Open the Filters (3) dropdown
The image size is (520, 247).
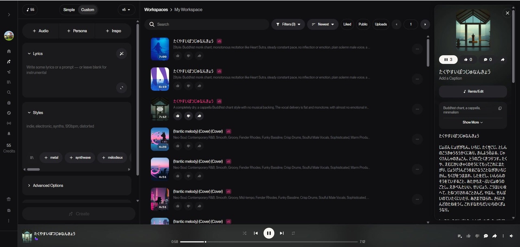point(288,24)
